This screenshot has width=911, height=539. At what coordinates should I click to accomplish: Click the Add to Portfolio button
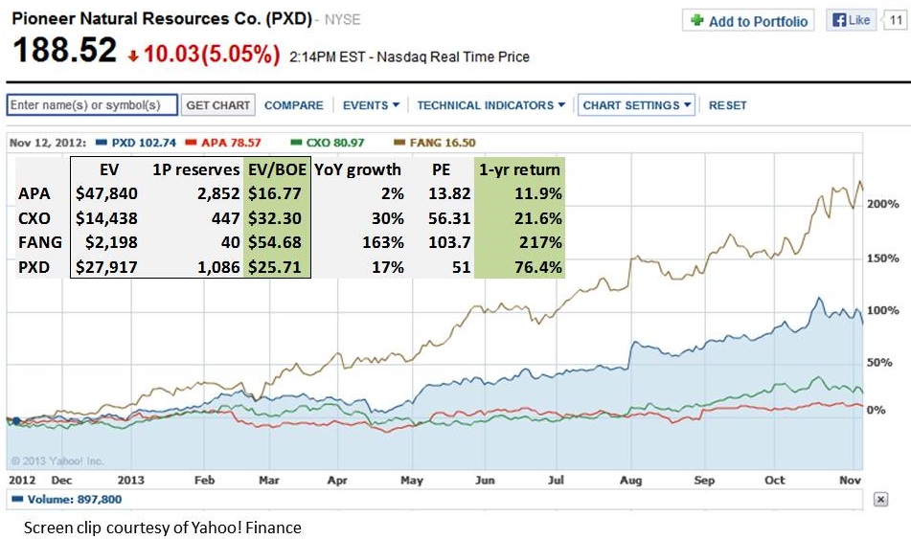(x=750, y=21)
